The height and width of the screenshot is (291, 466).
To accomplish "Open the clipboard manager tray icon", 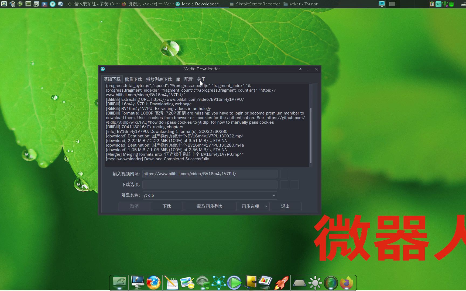I will (432, 4).
